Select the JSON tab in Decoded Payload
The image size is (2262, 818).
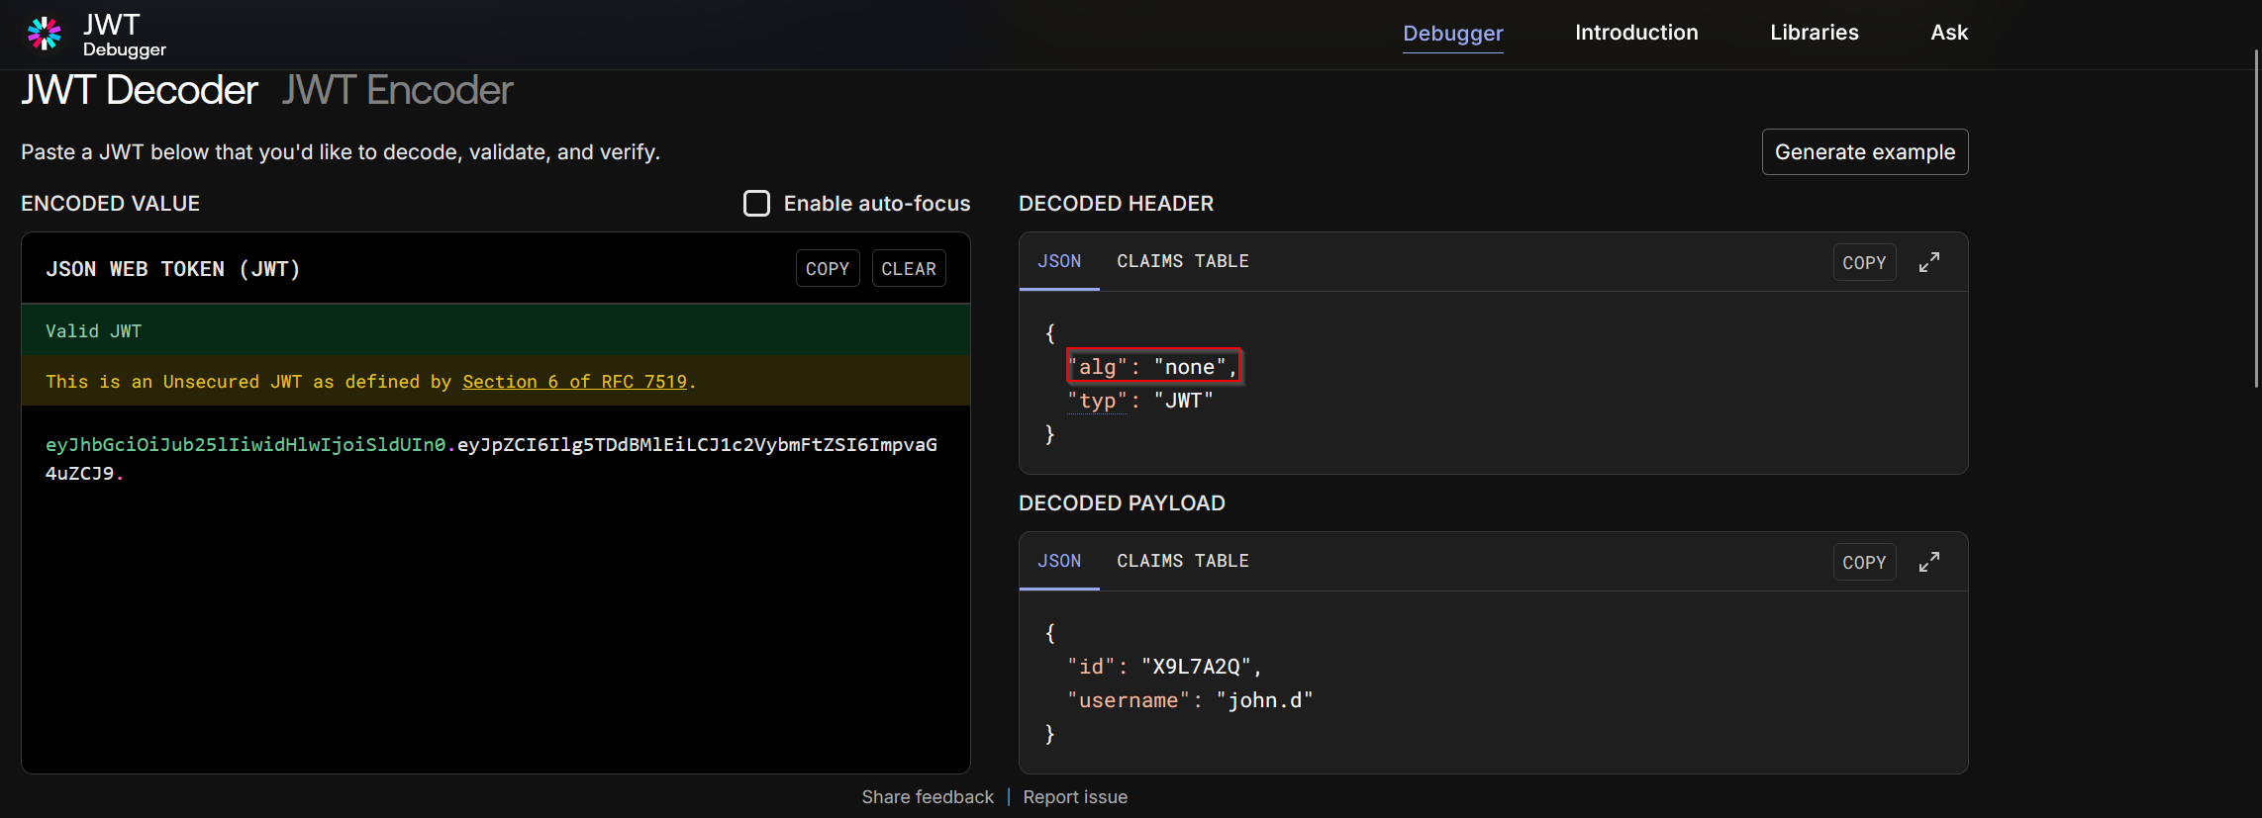pyautogui.click(x=1058, y=561)
